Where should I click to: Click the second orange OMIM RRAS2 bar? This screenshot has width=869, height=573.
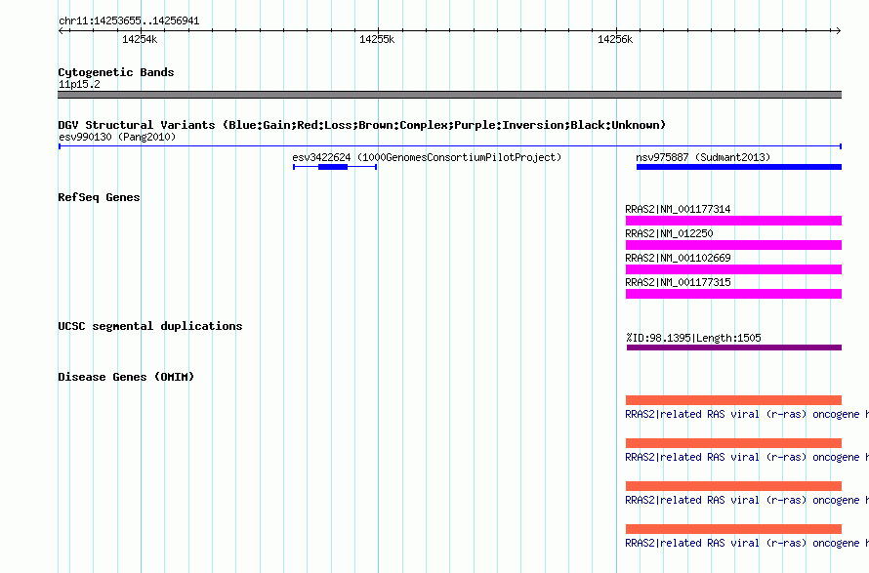click(734, 443)
